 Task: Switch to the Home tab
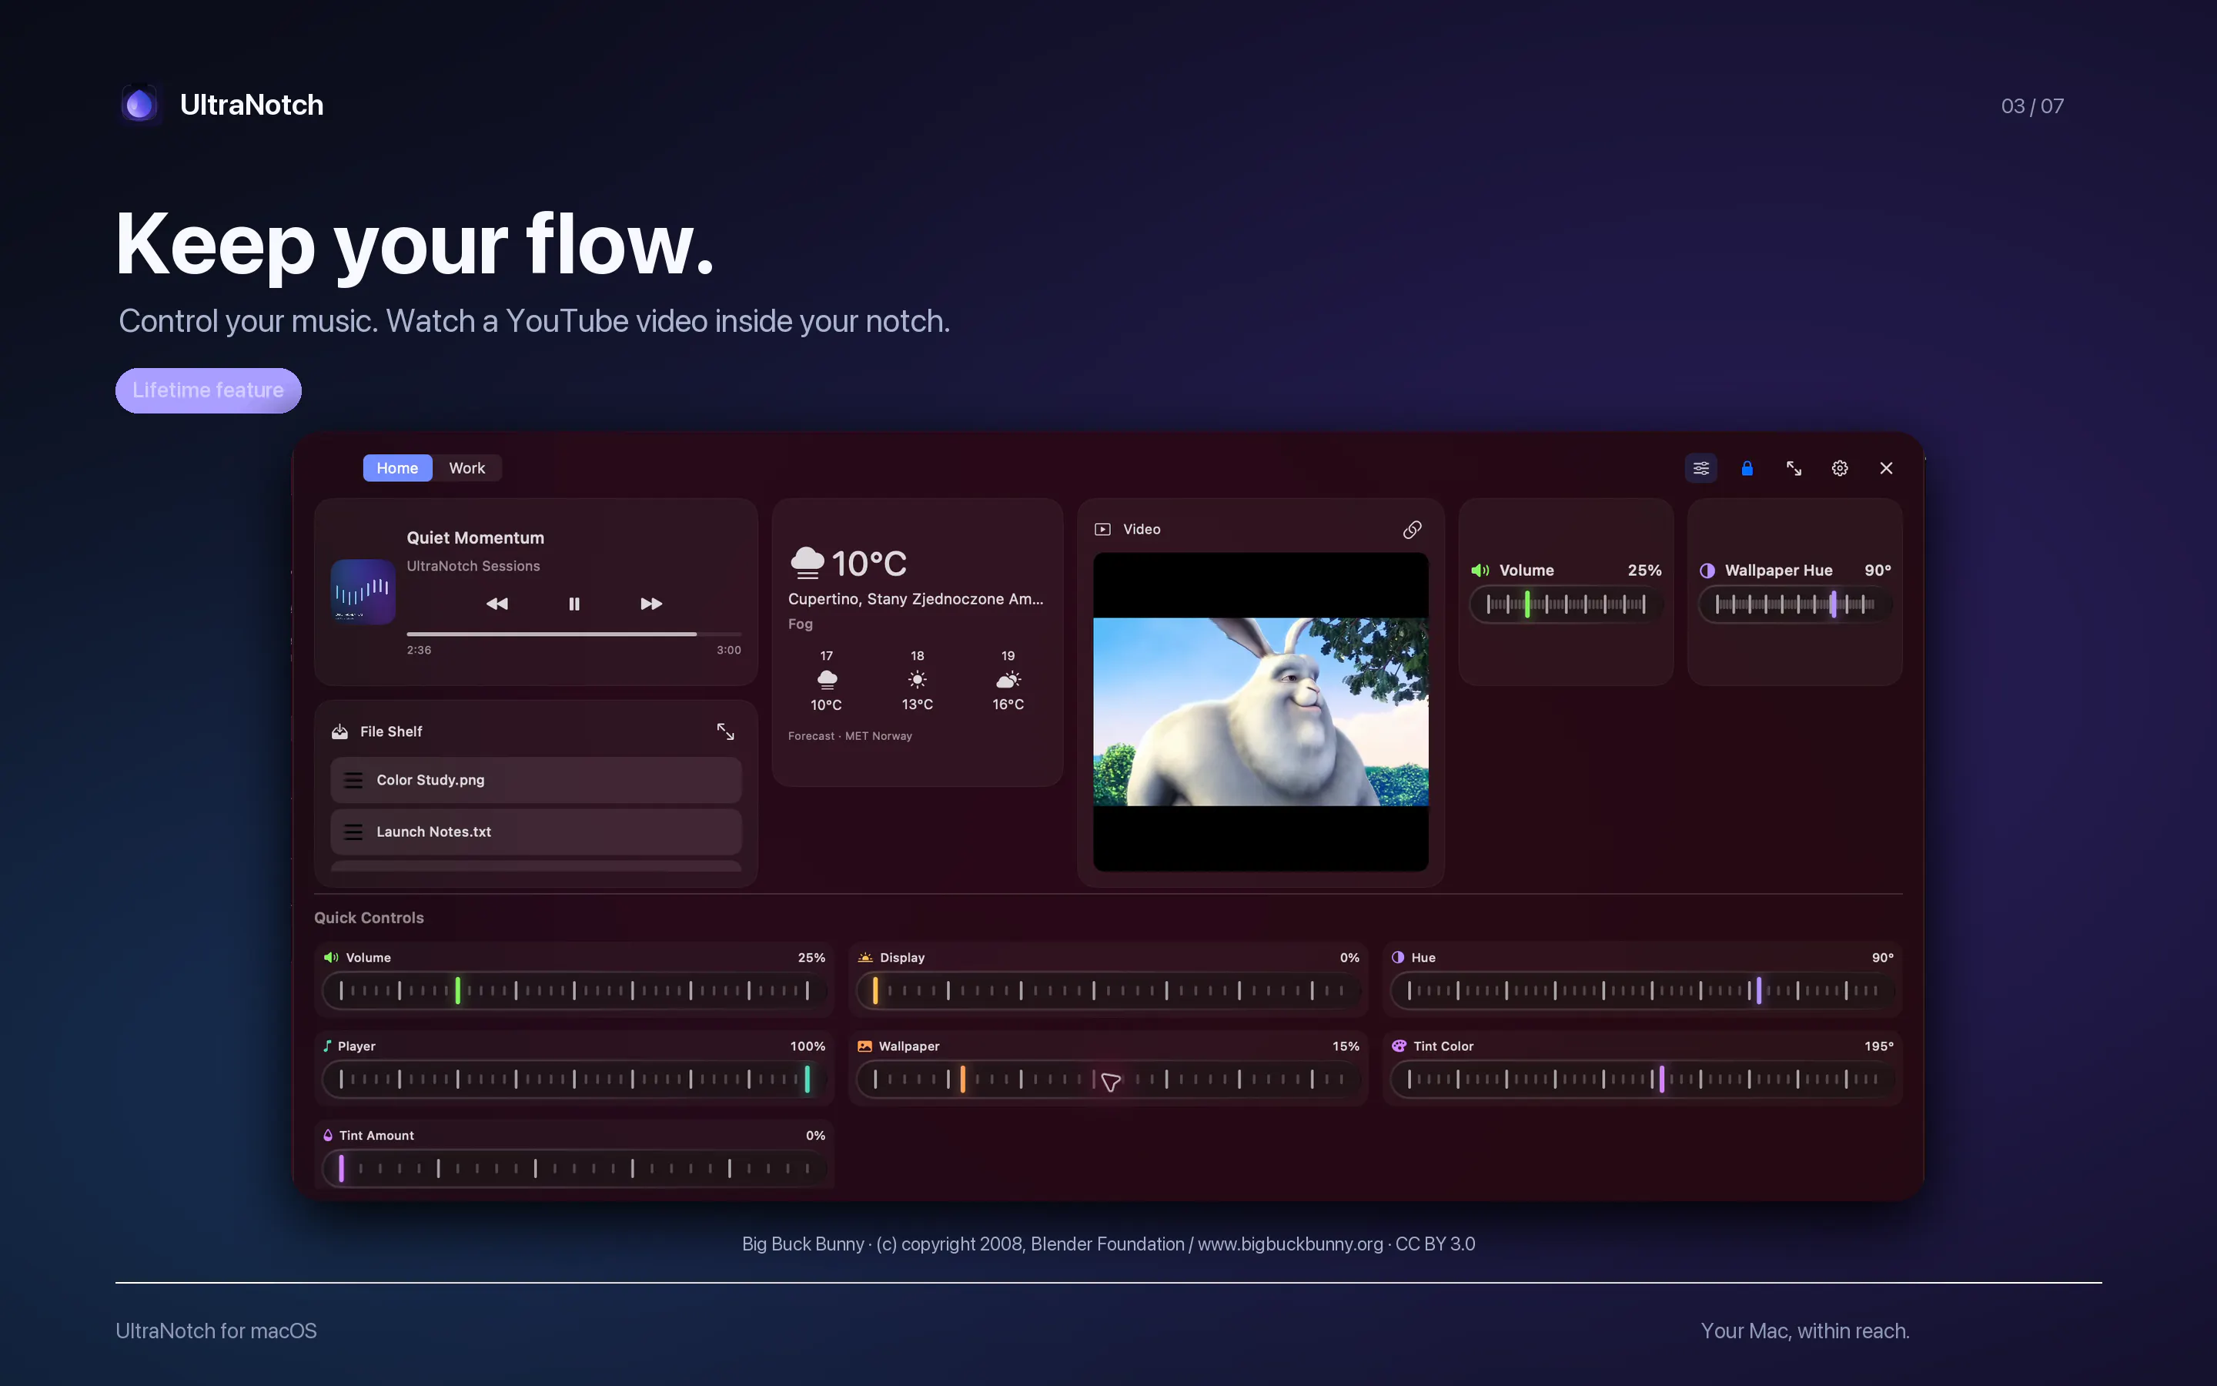click(396, 468)
